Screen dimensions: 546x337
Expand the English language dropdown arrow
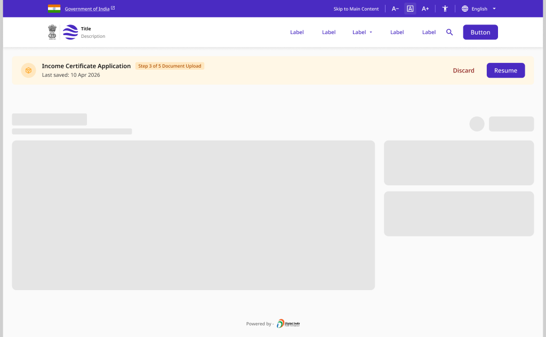point(494,9)
